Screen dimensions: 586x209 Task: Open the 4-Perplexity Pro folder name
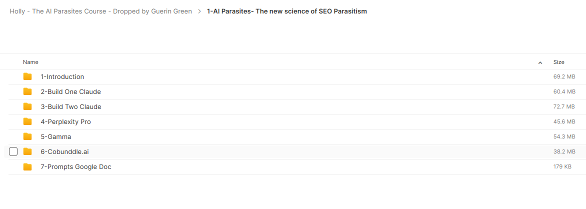[x=66, y=121]
